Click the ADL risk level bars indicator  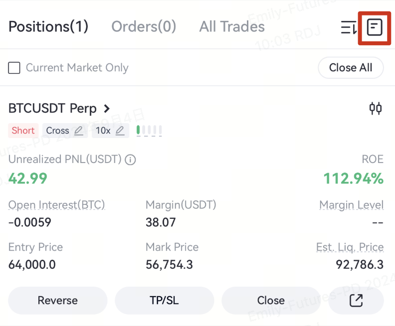pos(149,131)
